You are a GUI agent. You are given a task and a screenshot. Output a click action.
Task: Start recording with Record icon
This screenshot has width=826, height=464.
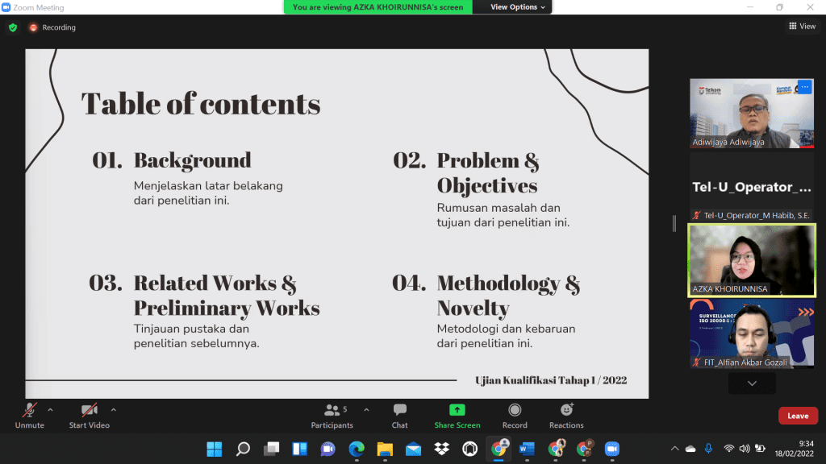pyautogui.click(x=515, y=410)
